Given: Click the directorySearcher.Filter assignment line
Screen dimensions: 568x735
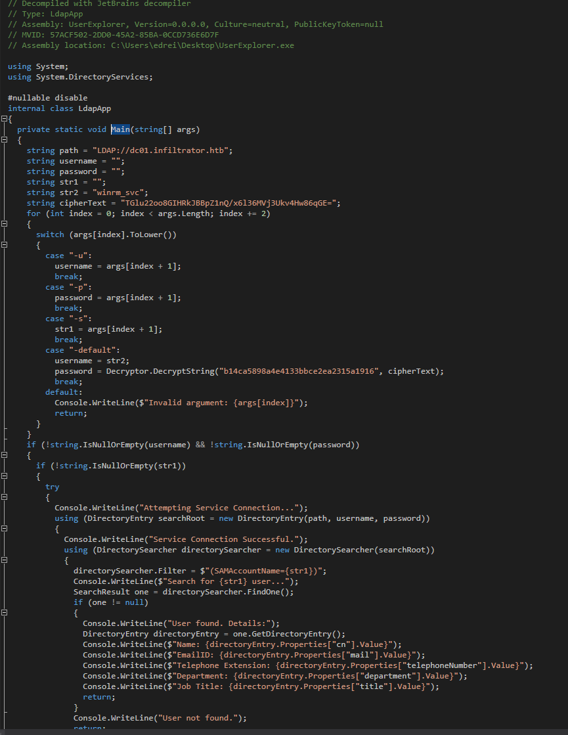Looking at the screenshot, I should [200, 571].
